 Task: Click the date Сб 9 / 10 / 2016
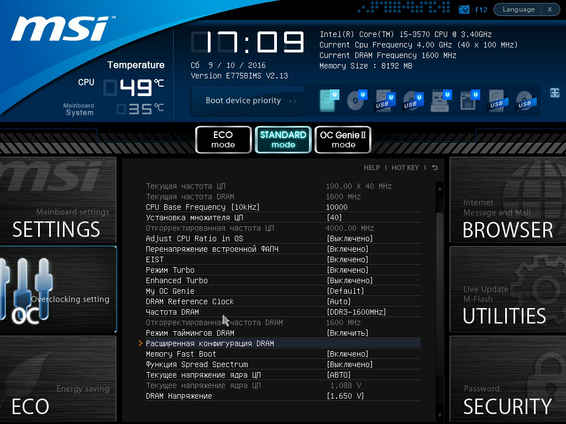point(228,65)
